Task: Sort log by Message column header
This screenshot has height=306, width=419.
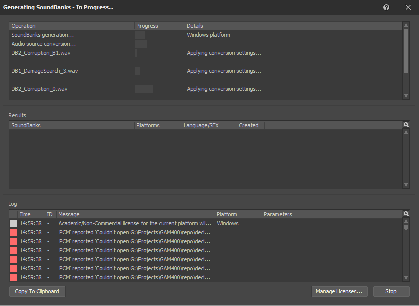Action: (135, 214)
